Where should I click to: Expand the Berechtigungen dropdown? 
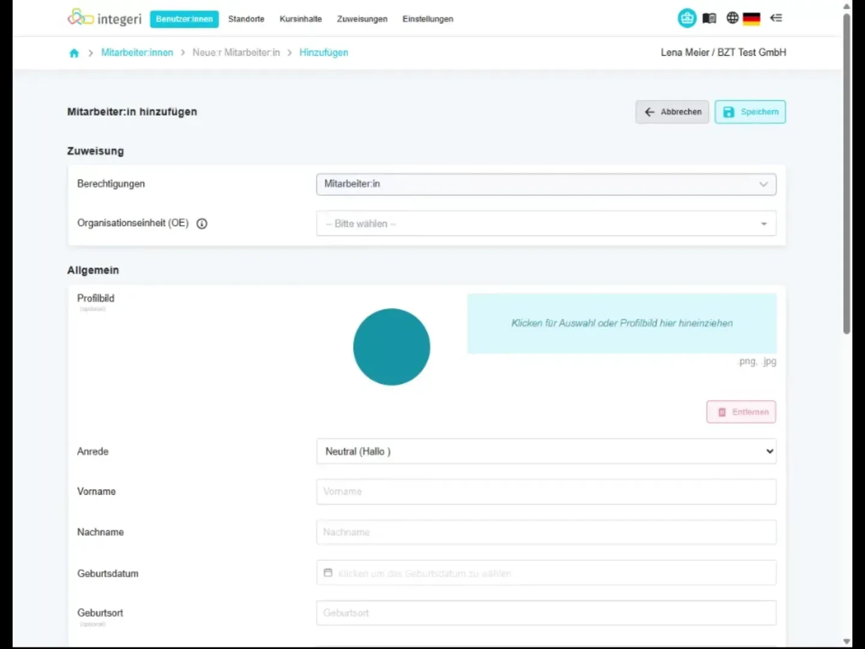(x=546, y=184)
